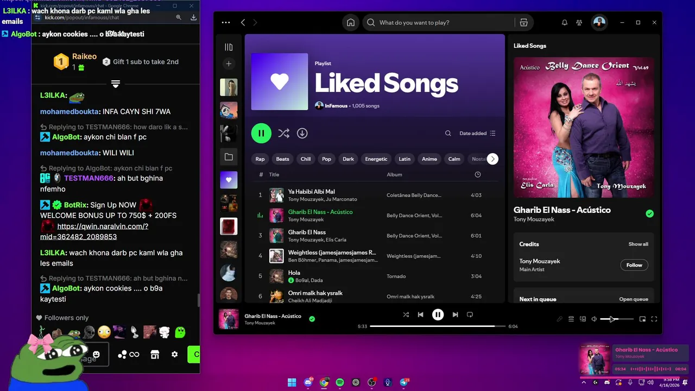Open Discord from the Windows taskbar
Image resolution: width=695 pixels, height=391 pixels.
308,382
